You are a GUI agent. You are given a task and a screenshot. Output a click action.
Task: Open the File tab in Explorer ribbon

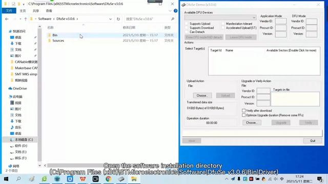9,11
